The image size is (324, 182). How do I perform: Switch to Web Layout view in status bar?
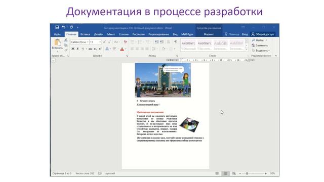click(234, 173)
